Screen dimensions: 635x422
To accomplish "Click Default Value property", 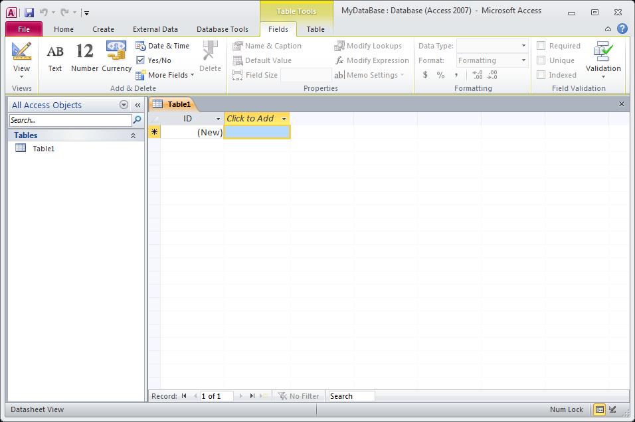I will click(x=262, y=60).
